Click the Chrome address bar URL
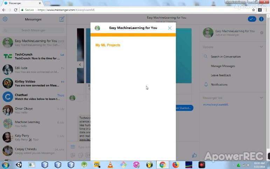270x169 pixels. (66, 10)
